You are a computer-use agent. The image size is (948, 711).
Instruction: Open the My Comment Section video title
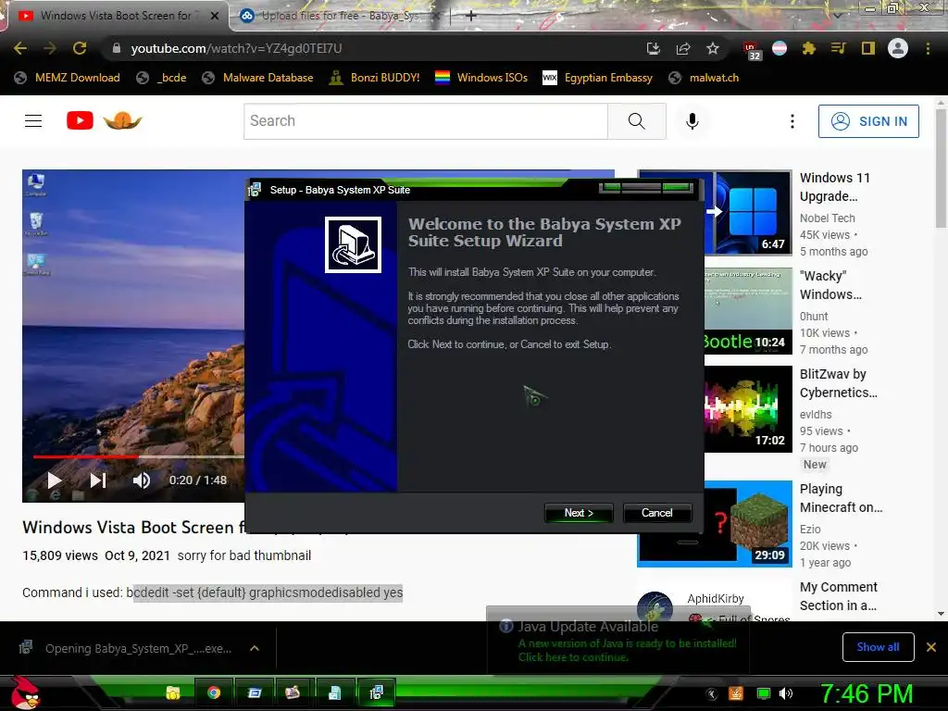point(838,596)
